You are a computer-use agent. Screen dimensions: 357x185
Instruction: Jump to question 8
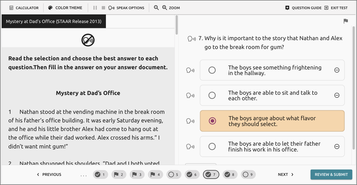coord(230,174)
